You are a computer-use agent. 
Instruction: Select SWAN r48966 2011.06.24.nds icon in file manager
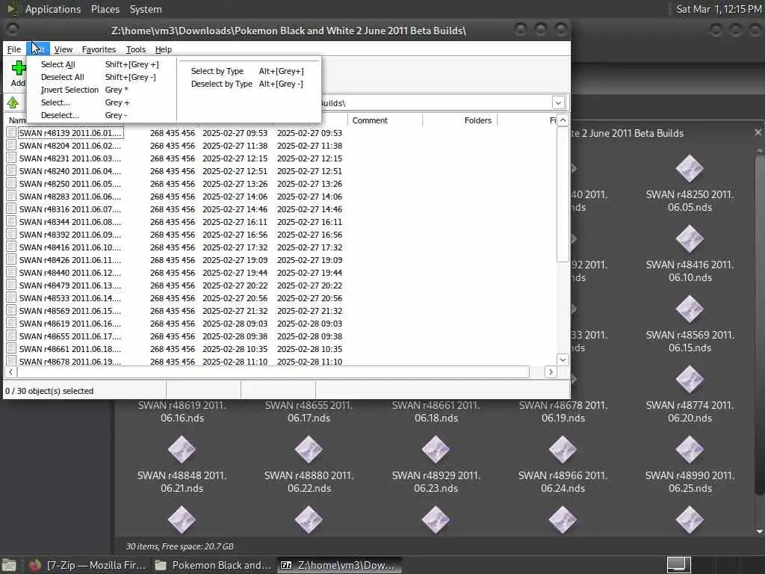pos(563,450)
